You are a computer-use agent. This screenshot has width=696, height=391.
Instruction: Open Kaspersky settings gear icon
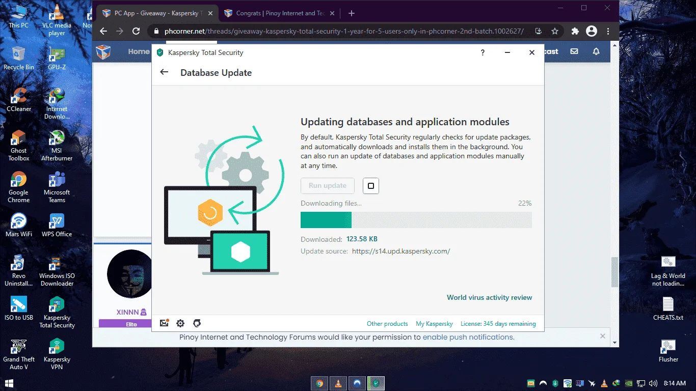[x=180, y=323]
